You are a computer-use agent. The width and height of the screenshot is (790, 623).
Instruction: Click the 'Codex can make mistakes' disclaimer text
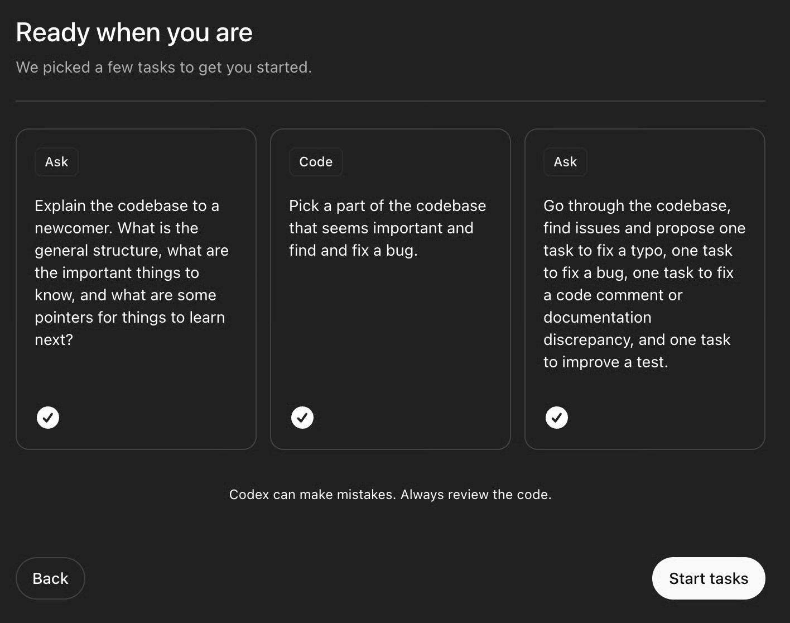pyautogui.click(x=391, y=494)
